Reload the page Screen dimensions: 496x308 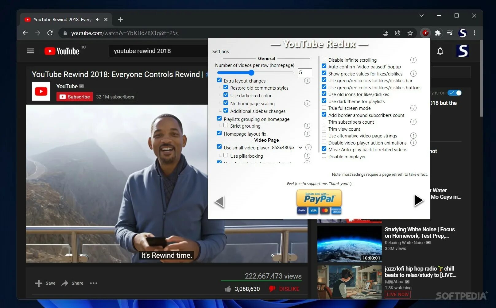tap(50, 33)
